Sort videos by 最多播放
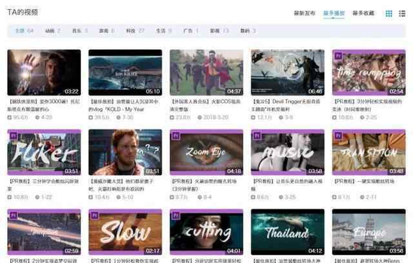413x263 pixels. tap(334, 13)
